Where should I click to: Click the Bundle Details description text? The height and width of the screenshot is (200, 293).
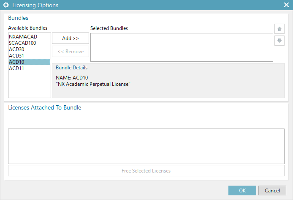(93, 84)
